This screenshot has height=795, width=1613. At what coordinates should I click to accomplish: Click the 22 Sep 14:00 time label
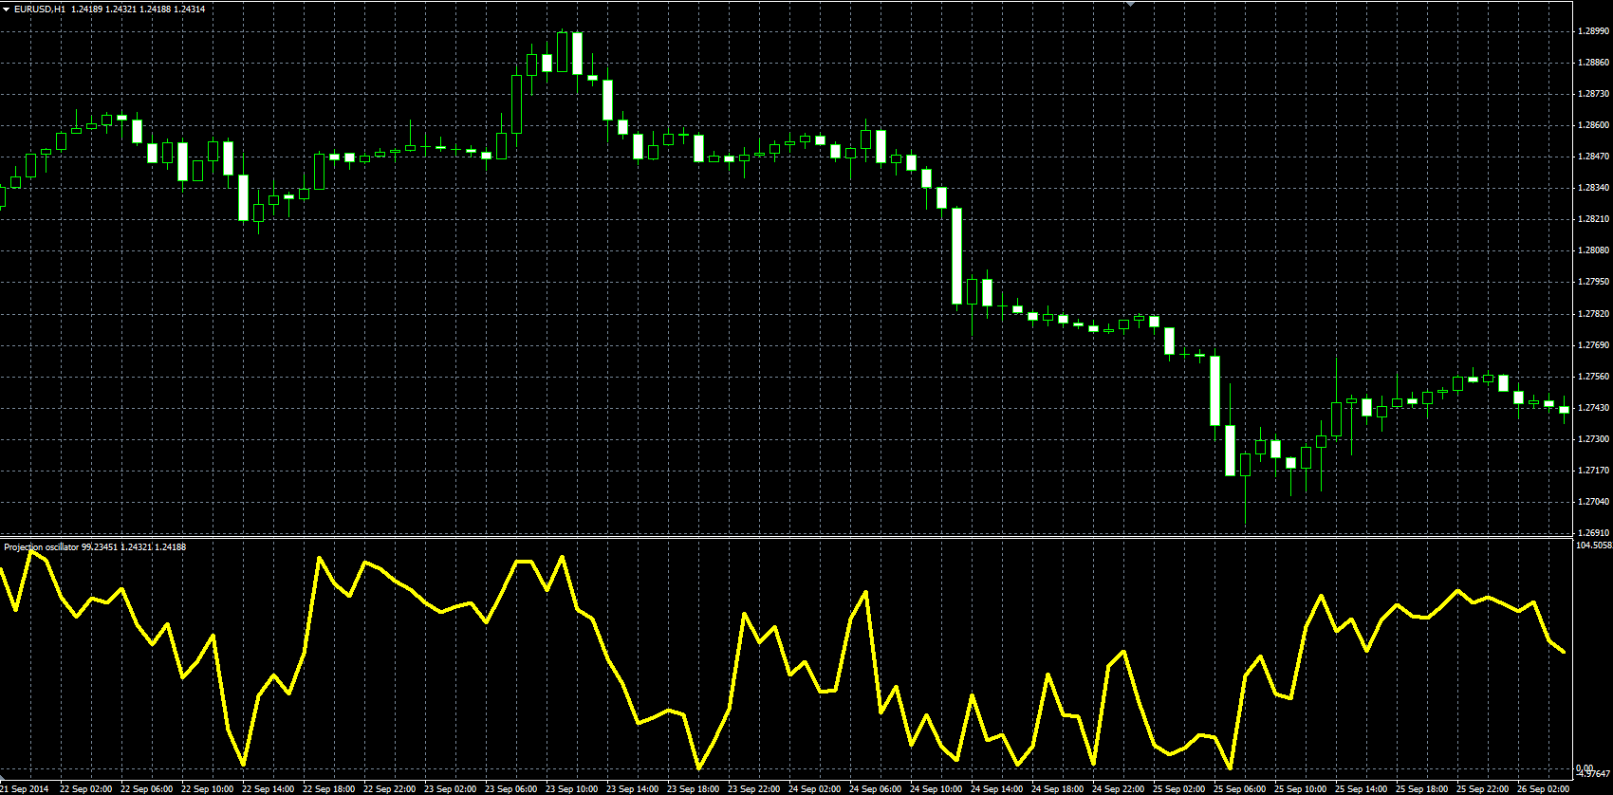(268, 789)
